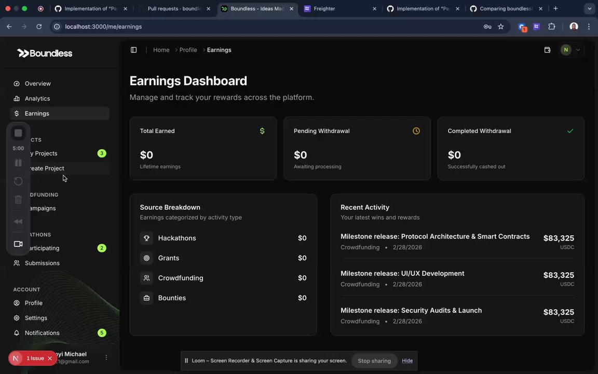Click the Boundless logo
The image size is (598, 374).
[x=45, y=54]
